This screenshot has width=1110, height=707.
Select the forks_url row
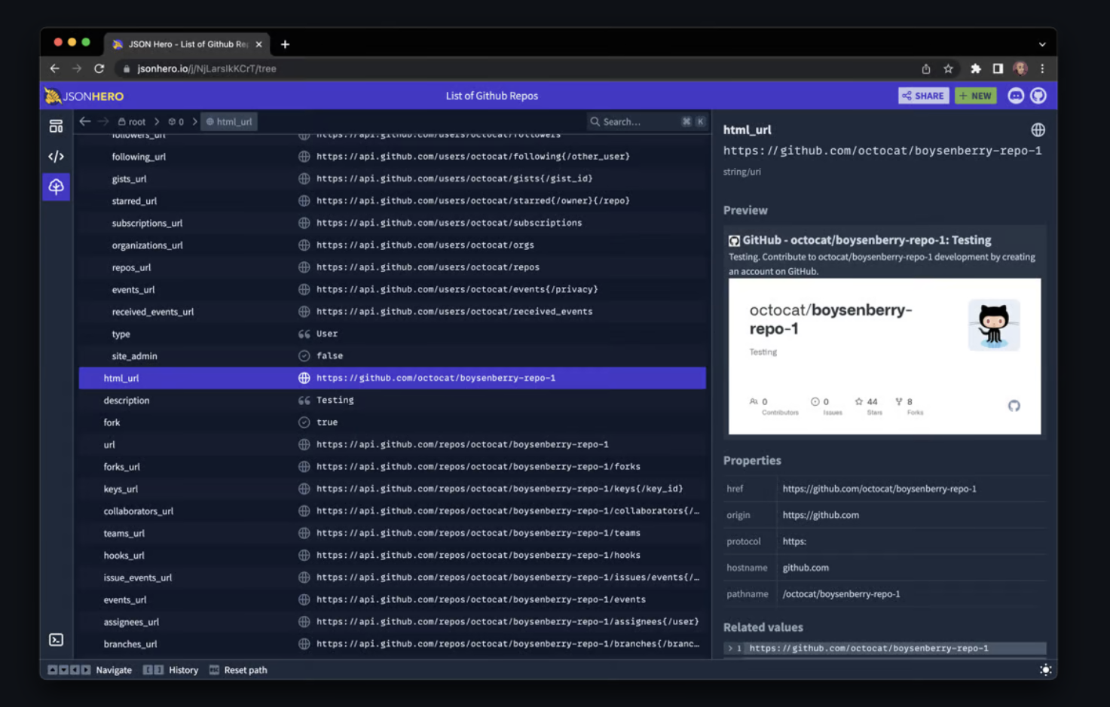(x=393, y=467)
